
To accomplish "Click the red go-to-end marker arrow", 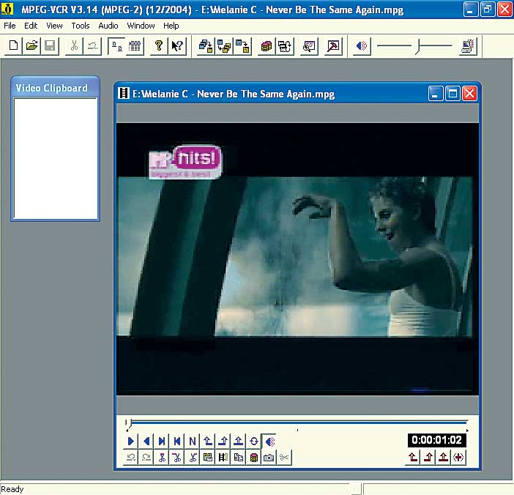I will tap(428, 457).
